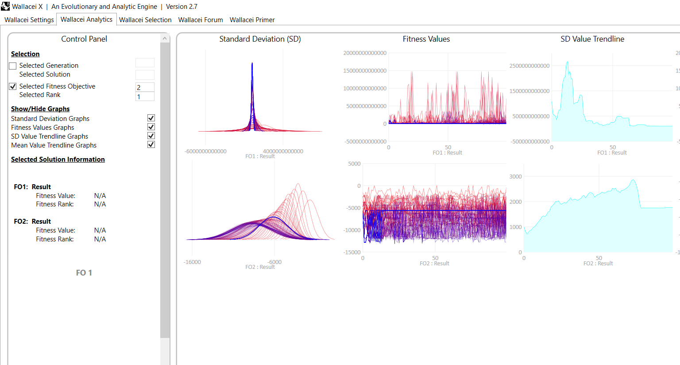
Task: Click the "Selected Solution Information" heading
Action: [58, 159]
